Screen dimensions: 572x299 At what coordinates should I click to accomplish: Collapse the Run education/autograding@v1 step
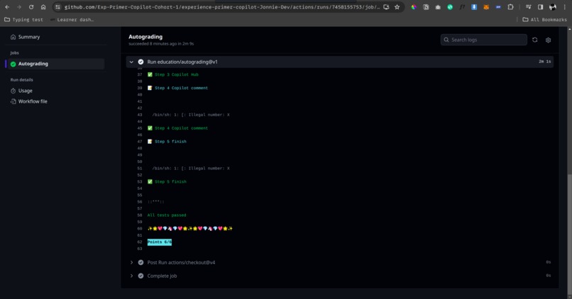click(131, 62)
